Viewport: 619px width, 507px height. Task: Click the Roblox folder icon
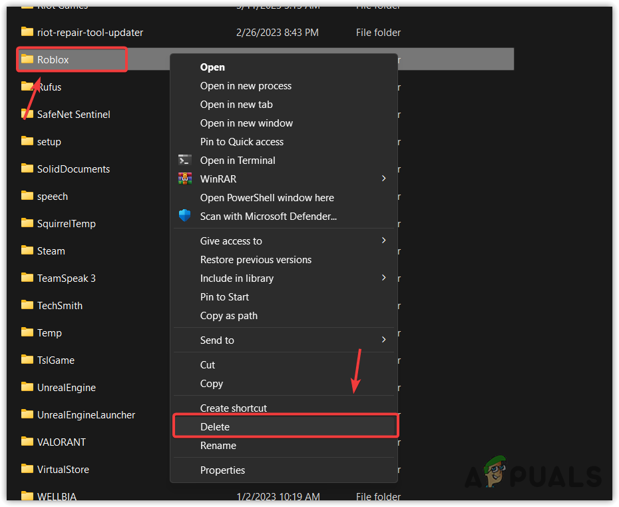click(x=27, y=59)
